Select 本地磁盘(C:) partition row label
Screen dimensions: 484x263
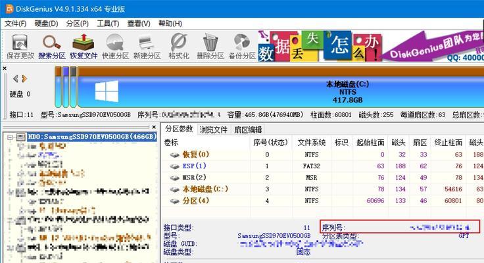click(x=205, y=189)
